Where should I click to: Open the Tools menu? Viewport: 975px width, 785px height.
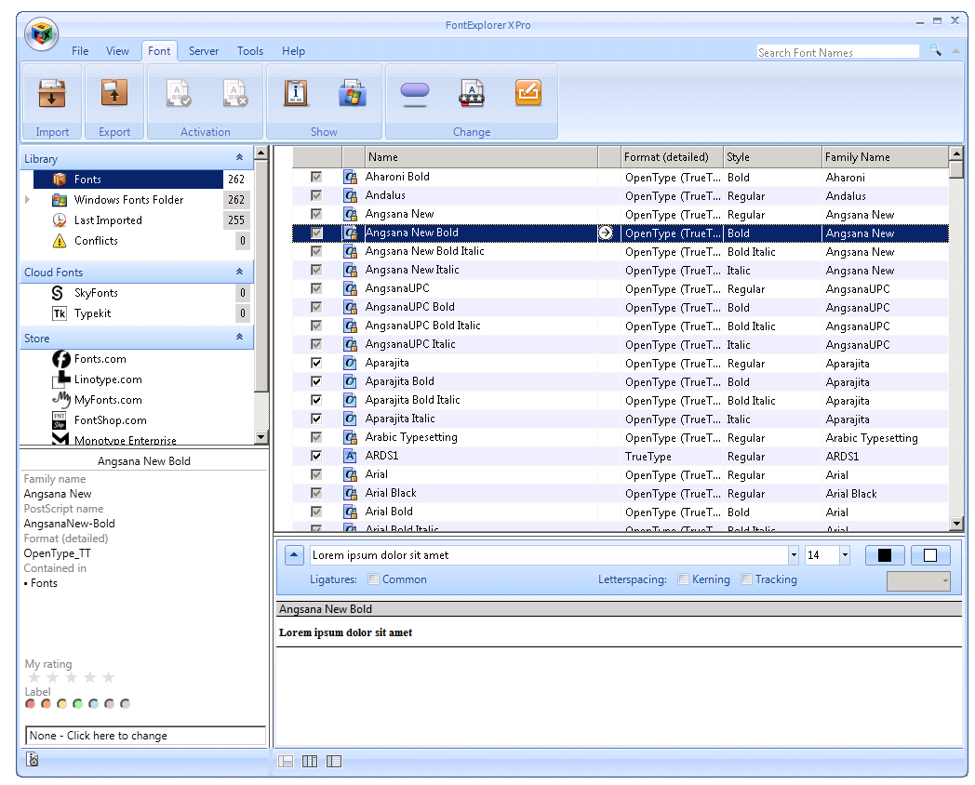pos(249,51)
